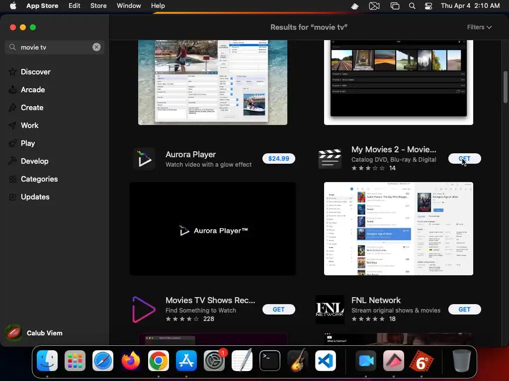Screen dimensions: 509x381
Task: Click the My Movies 2 star rating
Action: 373,168
